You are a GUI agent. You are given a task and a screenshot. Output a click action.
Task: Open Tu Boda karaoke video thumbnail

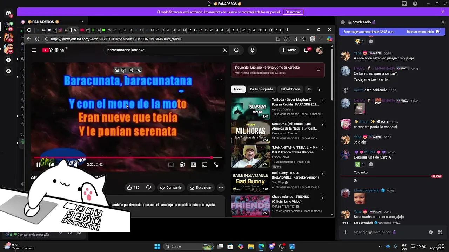[x=250, y=108]
